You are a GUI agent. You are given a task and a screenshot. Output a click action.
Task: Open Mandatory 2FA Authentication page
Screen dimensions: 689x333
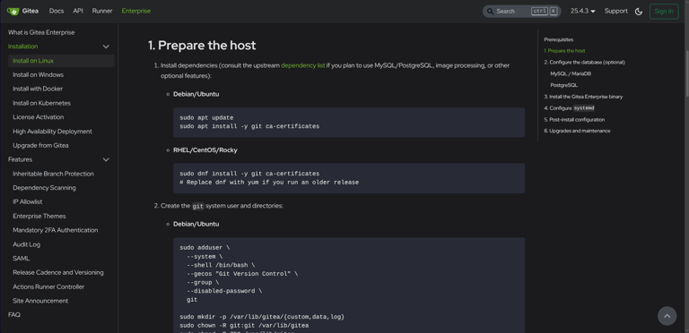click(56, 230)
